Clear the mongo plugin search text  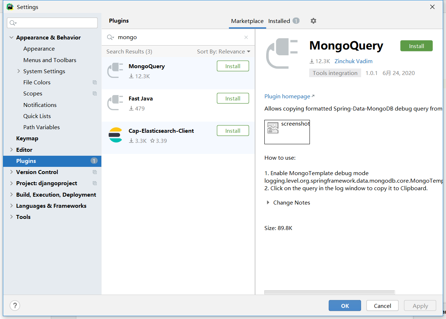[x=246, y=37]
